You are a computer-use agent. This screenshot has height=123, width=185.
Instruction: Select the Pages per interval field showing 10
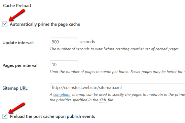(x=64, y=64)
